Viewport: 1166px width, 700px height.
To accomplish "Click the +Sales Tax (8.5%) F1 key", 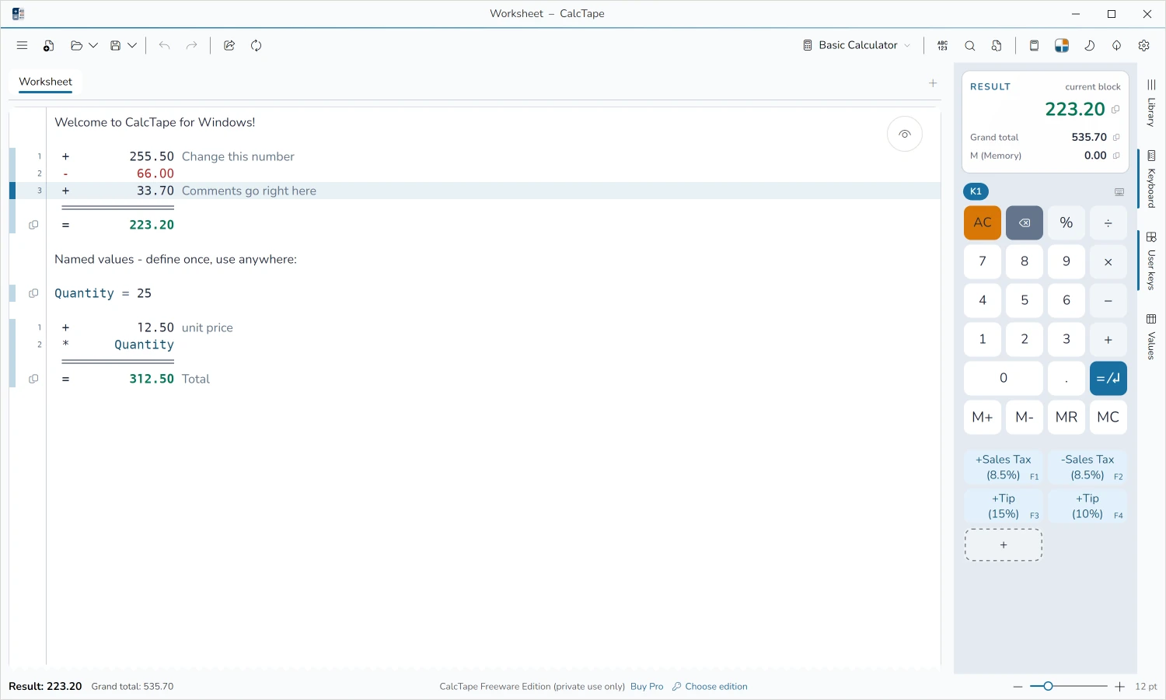I will click(x=1004, y=467).
